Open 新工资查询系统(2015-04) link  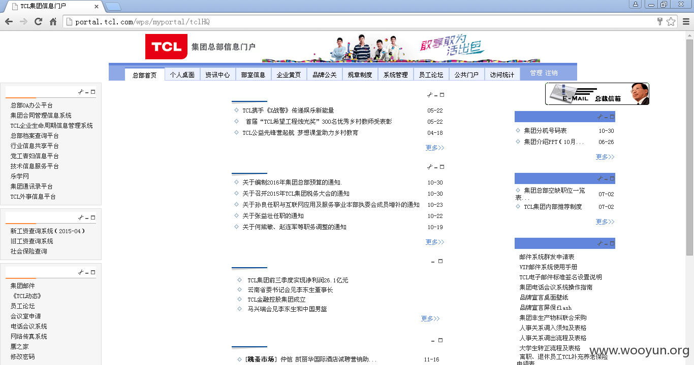pyautogui.click(x=48, y=231)
